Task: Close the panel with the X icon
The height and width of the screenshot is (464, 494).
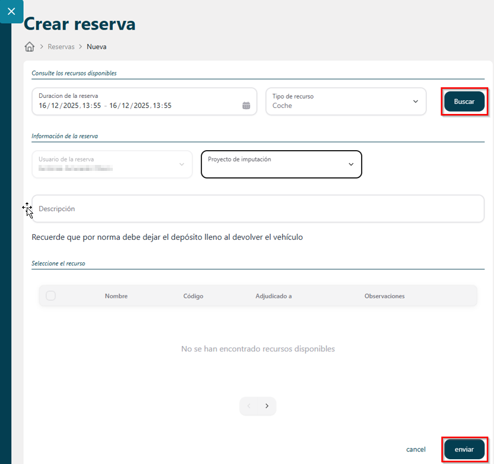Action: point(11,11)
